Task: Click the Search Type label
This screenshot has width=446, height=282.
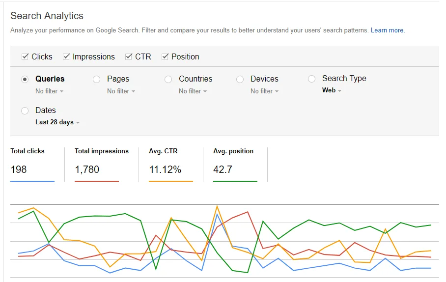Action: pyautogui.click(x=344, y=78)
